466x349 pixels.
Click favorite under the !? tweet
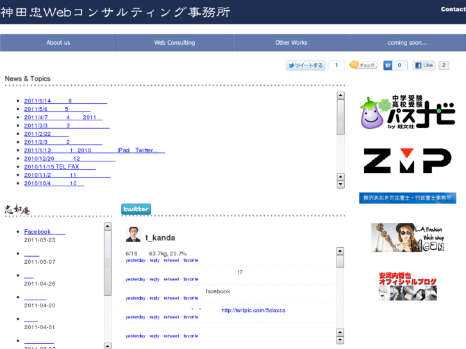[x=191, y=279]
